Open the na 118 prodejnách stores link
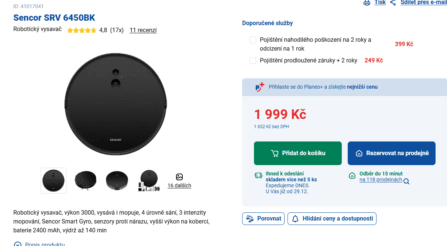This screenshot has height=246, width=447. pyautogui.click(x=381, y=180)
